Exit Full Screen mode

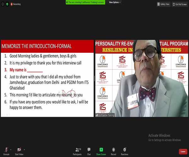180,4
